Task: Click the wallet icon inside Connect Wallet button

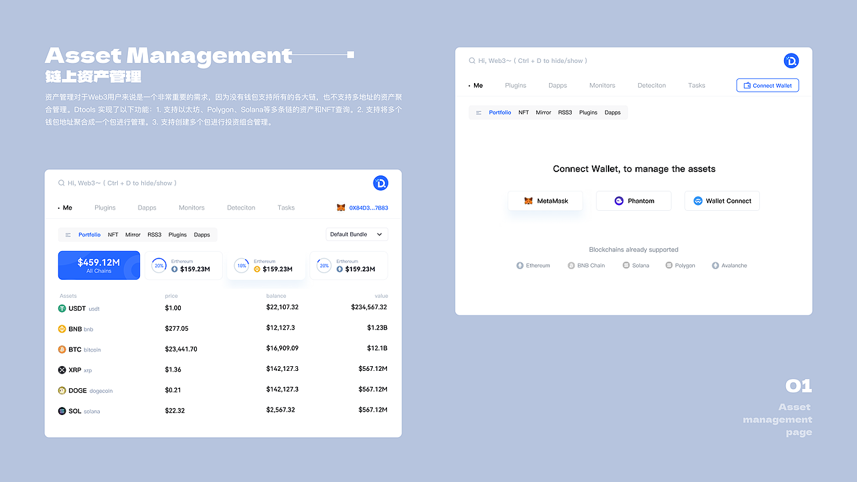Action: pos(747,86)
